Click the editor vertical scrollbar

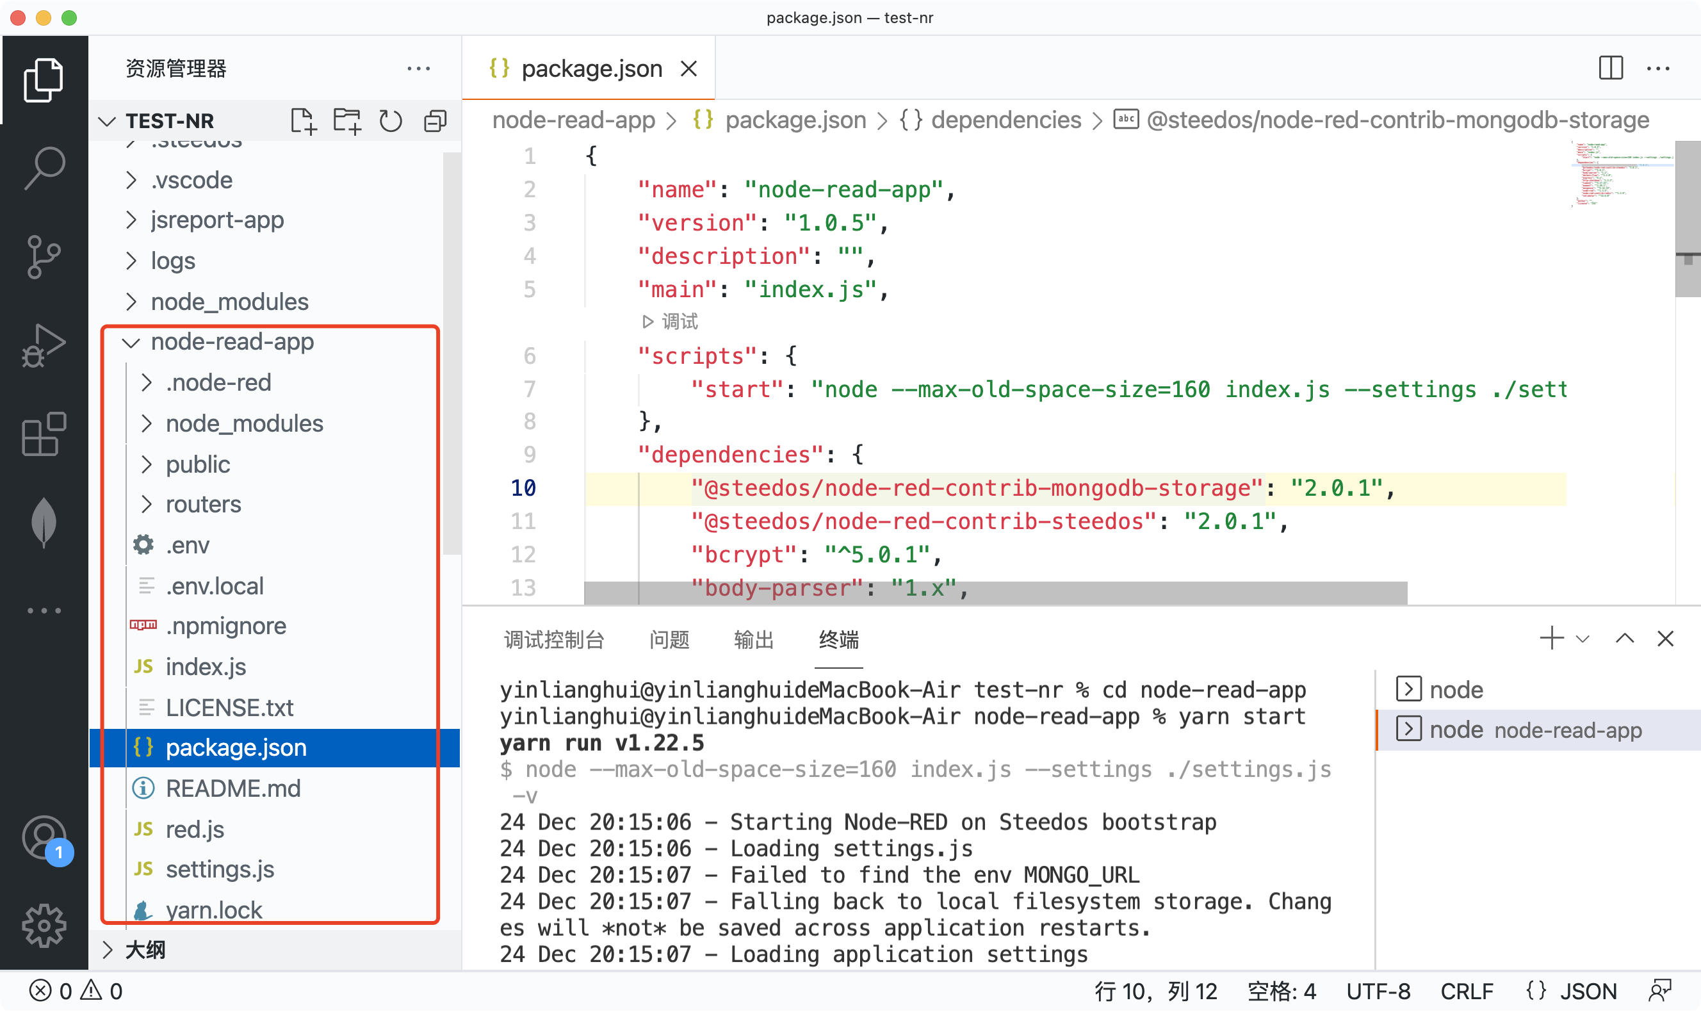(1688, 218)
